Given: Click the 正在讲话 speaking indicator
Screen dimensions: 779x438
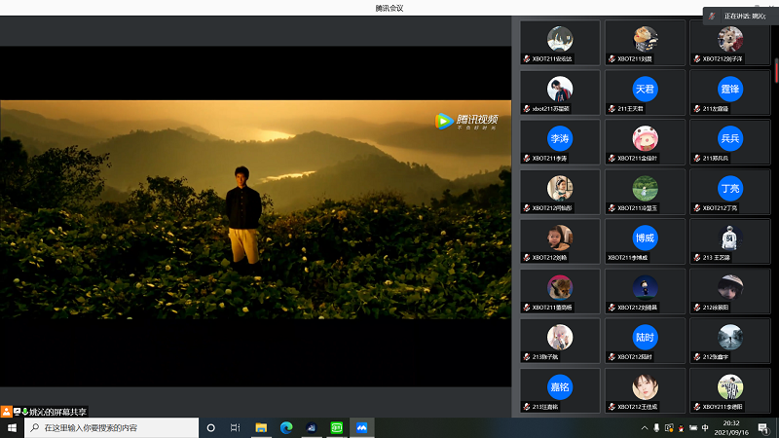Looking at the screenshot, I should click(x=741, y=16).
